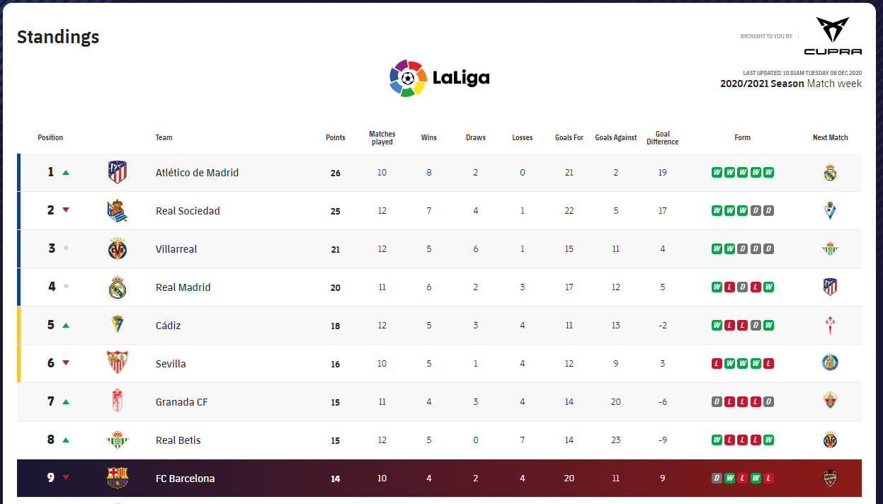Viewport: 883px width, 504px height.
Task: Open the Granada CF team link
Action: click(x=181, y=402)
